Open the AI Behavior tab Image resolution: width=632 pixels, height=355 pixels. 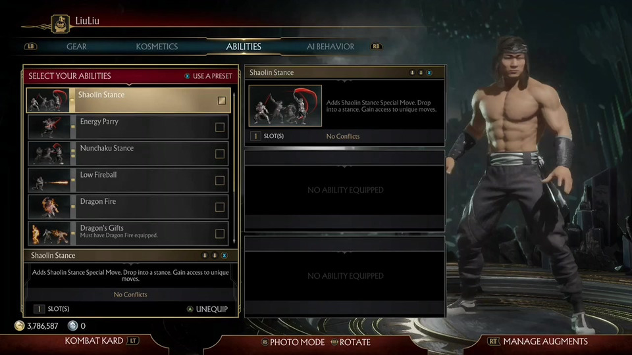point(330,47)
